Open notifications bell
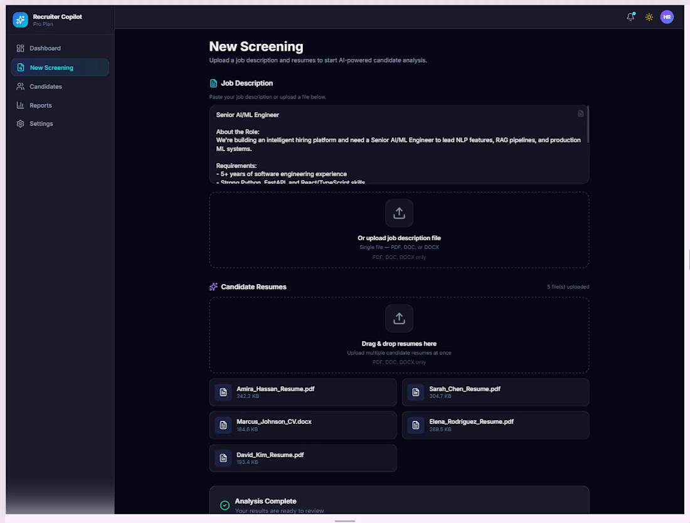Viewport: 690px width, 523px height. click(630, 17)
